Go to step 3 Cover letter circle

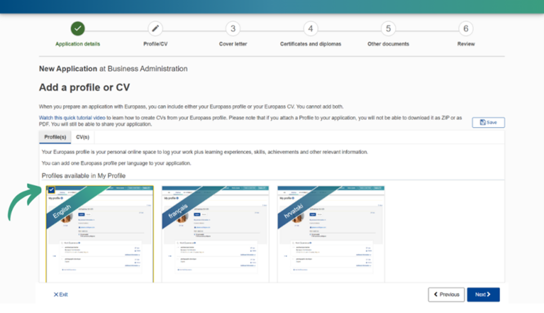(x=233, y=28)
